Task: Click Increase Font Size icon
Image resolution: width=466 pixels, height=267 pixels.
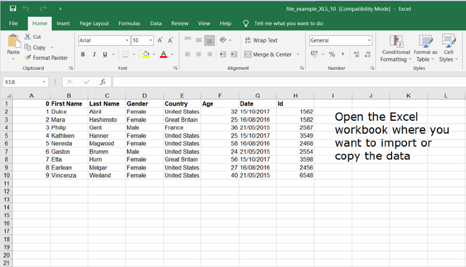Action: pos(160,40)
